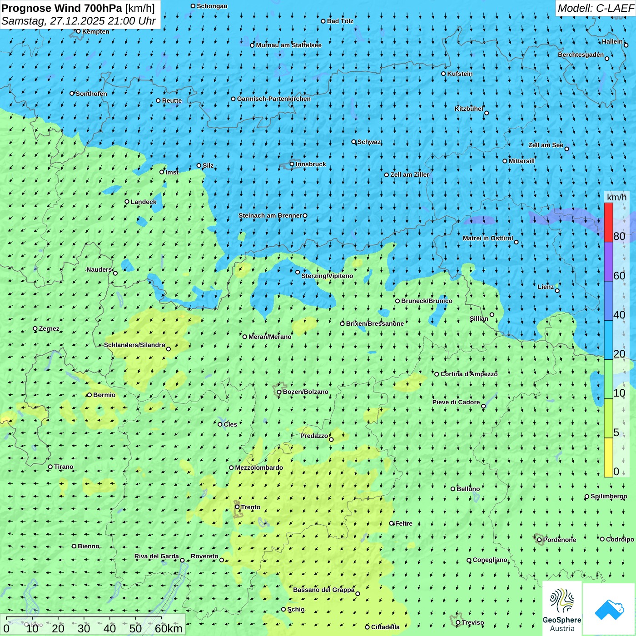The width and height of the screenshot is (636, 636).
Task: Click the 'Matrei in Osttirol' label
Action: point(488,238)
